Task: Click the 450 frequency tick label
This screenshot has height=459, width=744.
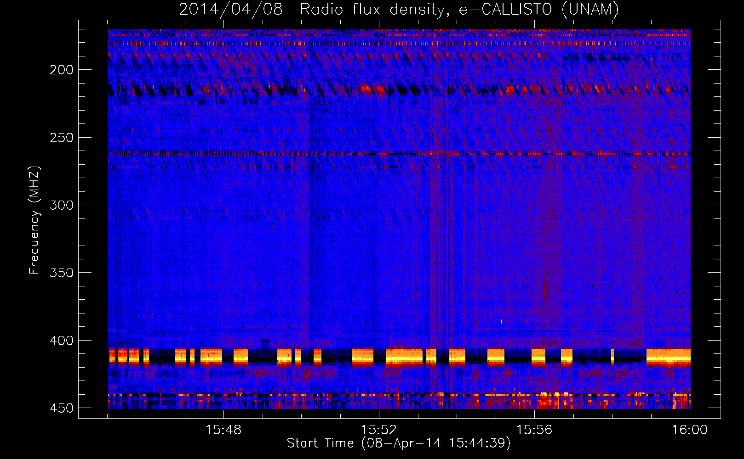Action: point(62,408)
